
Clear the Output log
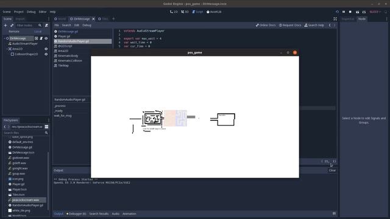click(x=332, y=170)
